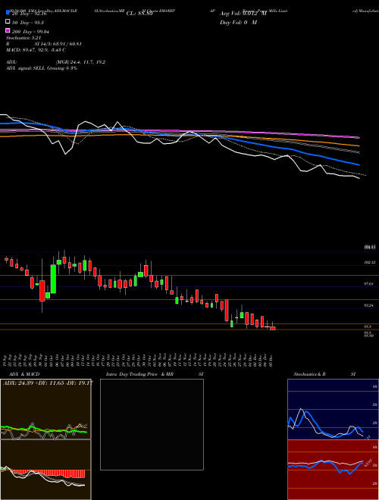The image size is (379, 500).
Task: Open the ADX indicator chart panel
Action: click(x=45, y=409)
